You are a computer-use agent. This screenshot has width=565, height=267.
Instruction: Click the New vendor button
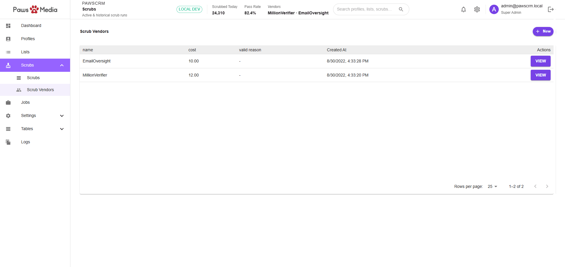point(543,31)
